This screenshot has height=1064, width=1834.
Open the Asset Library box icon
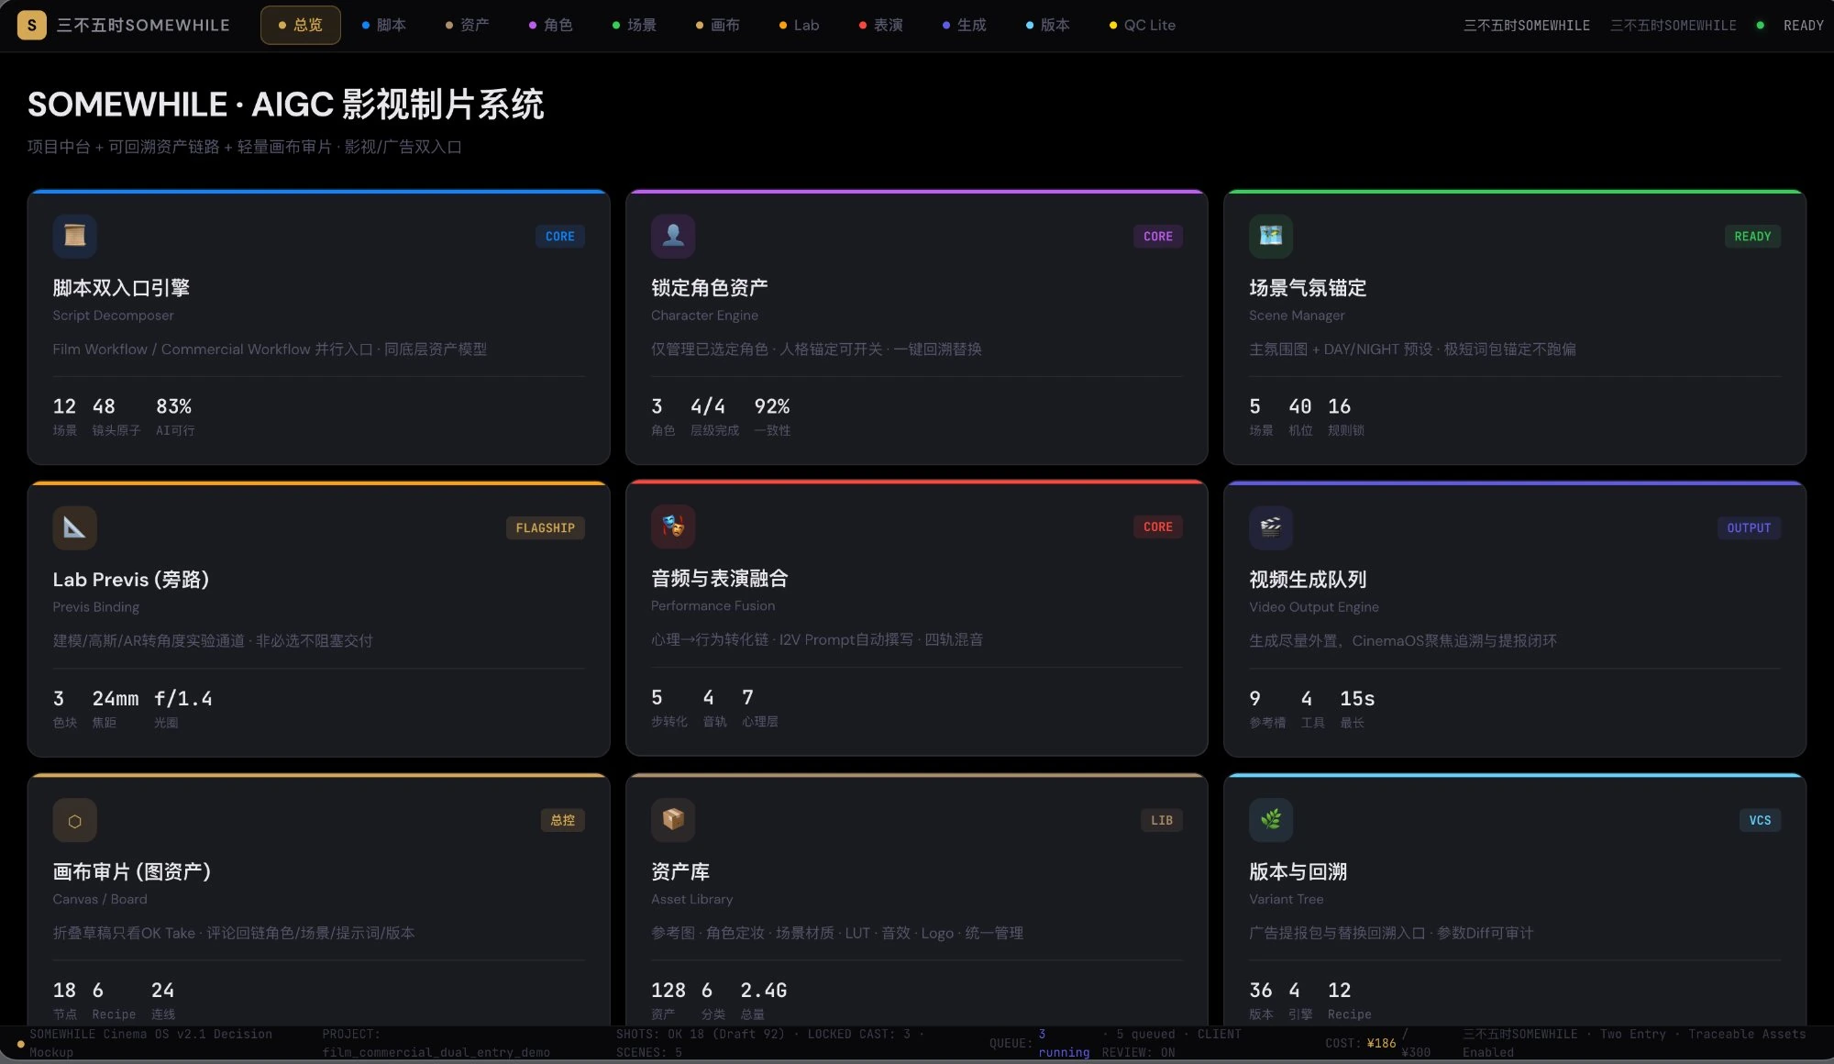tap(672, 819)
